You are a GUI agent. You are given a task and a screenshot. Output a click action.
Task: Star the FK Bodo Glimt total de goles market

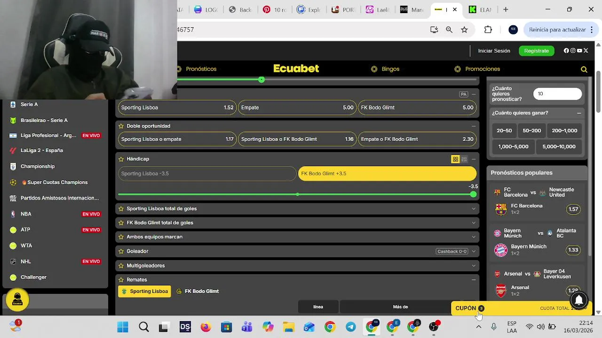121,223
